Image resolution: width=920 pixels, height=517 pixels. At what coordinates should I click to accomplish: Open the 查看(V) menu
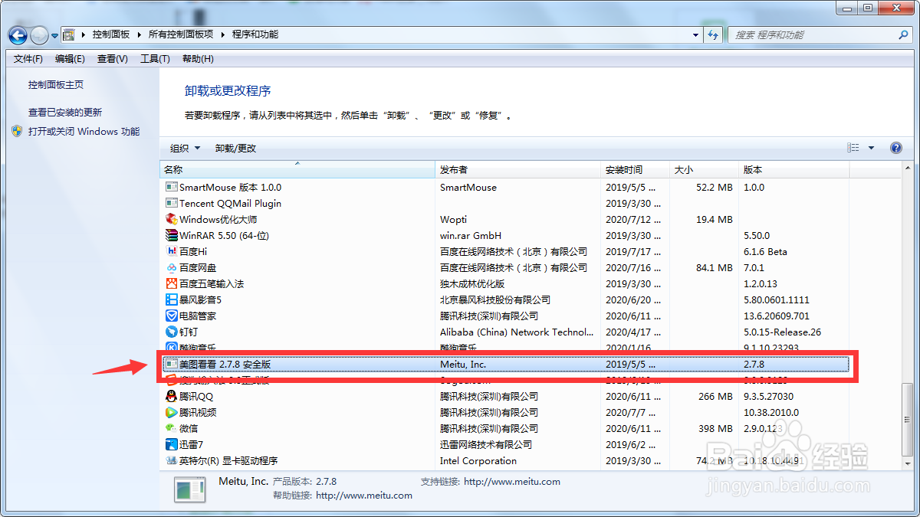pyautogui.click(x=113, y=59)
